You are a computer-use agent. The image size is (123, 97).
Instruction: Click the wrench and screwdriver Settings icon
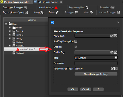click(x=42, y=12)
